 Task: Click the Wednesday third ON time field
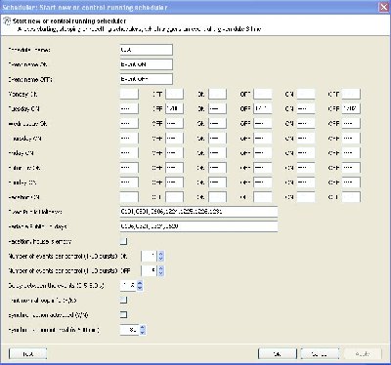[x=306, y=123]
